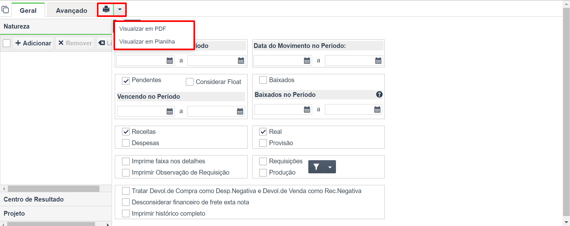Click the filter funnel icon next to Requisições
Viewport: 570px width, 226px height.
click(x=316, y=167)
